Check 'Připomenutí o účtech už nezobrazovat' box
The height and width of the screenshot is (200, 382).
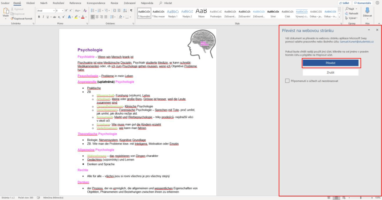click(287, 80)
